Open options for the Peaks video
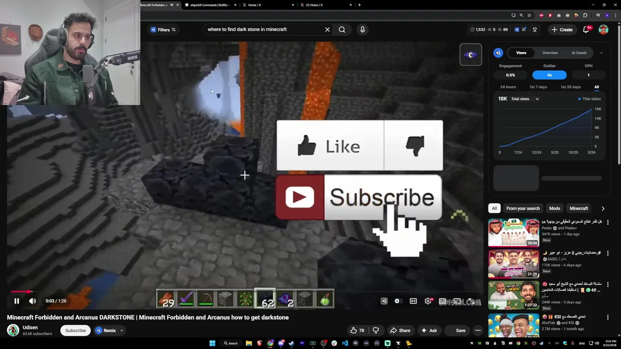 [x=607, y=222]
